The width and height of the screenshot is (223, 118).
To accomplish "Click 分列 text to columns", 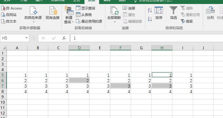I will point(210,13).
